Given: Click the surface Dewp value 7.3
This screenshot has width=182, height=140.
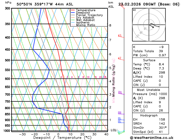Looking at the screenshot, I should pos(161,68).
